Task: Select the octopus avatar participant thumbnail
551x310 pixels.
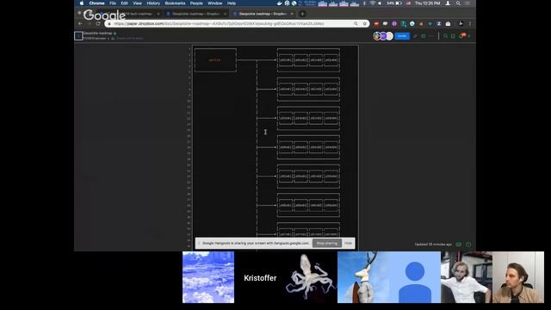Action: point(312,277)
